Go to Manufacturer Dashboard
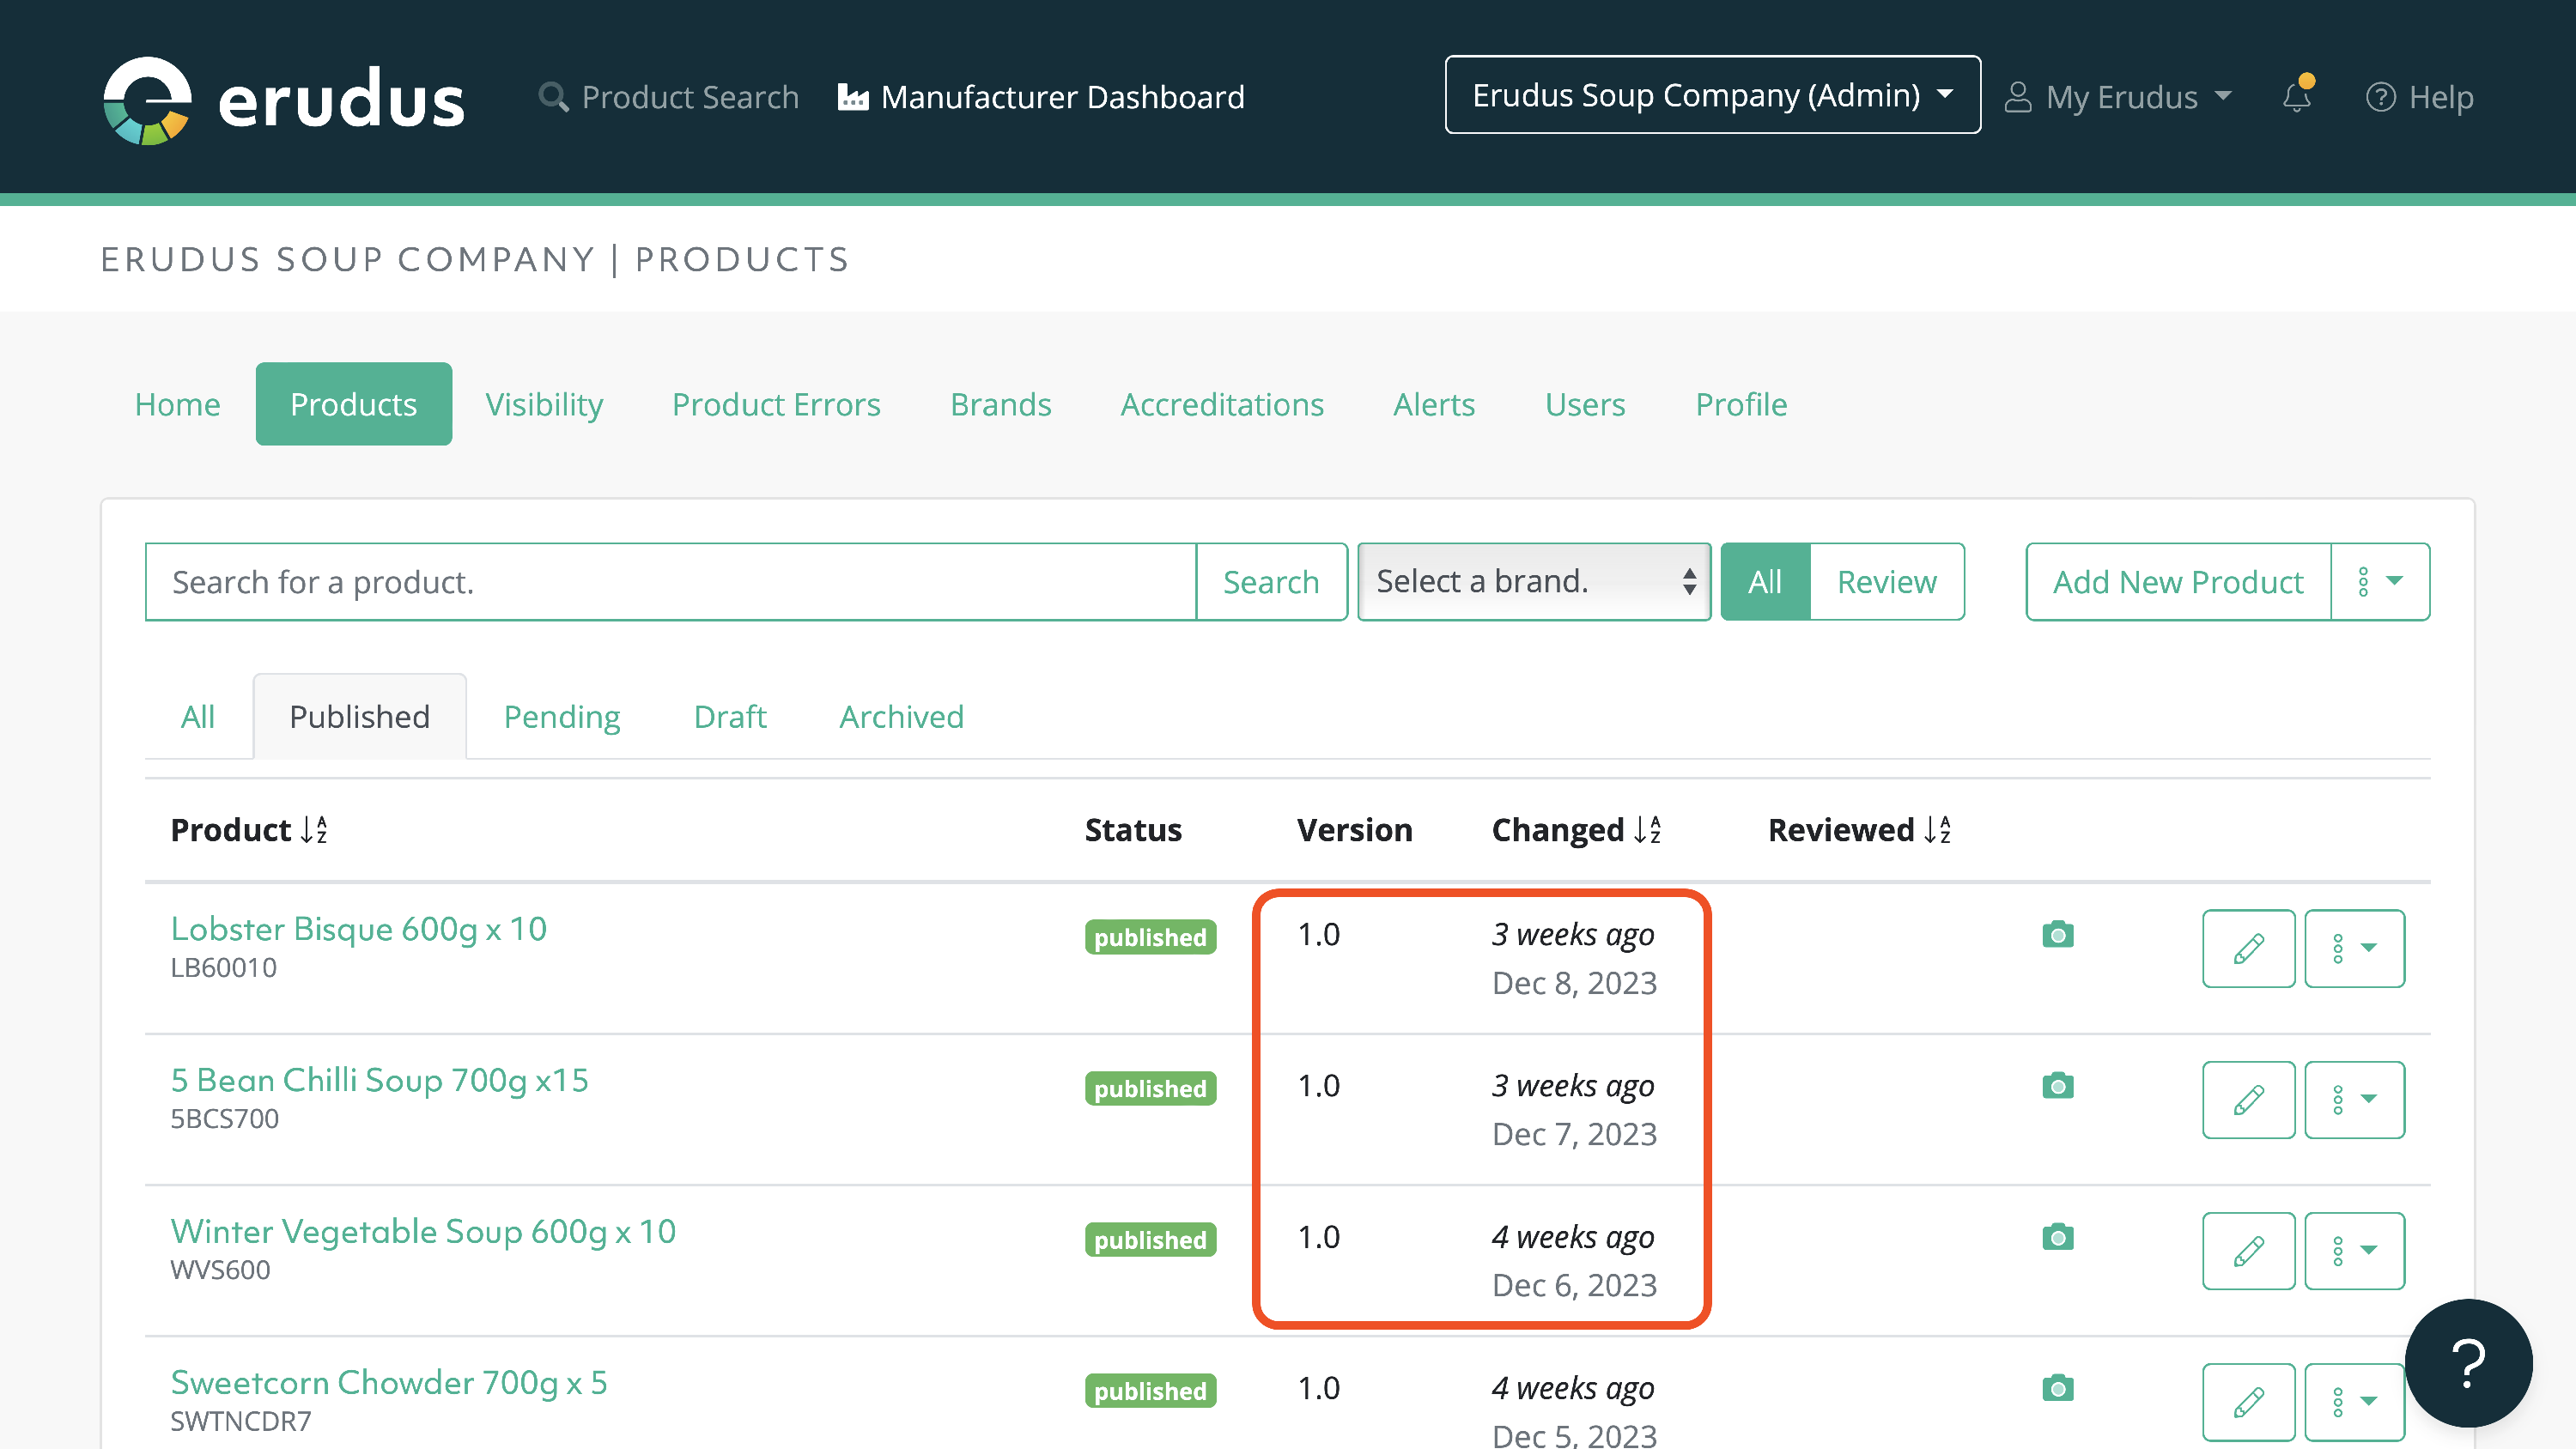Image resolution: width=2576 pixels, height=1449 pixels. (x=1041, y=97)
